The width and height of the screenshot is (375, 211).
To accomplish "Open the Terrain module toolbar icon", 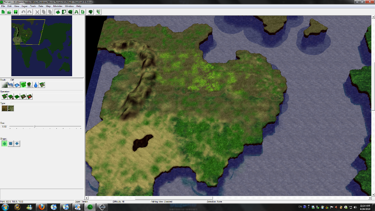I will [x=57, y=12].
